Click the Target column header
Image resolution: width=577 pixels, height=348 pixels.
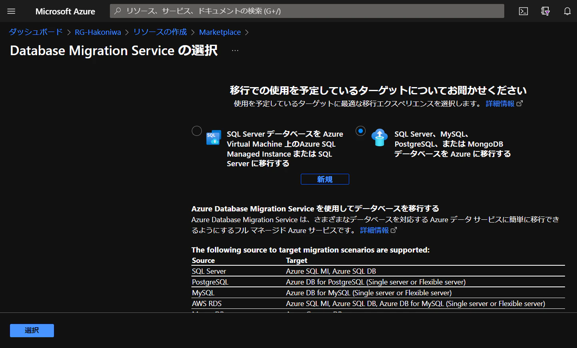296,260
